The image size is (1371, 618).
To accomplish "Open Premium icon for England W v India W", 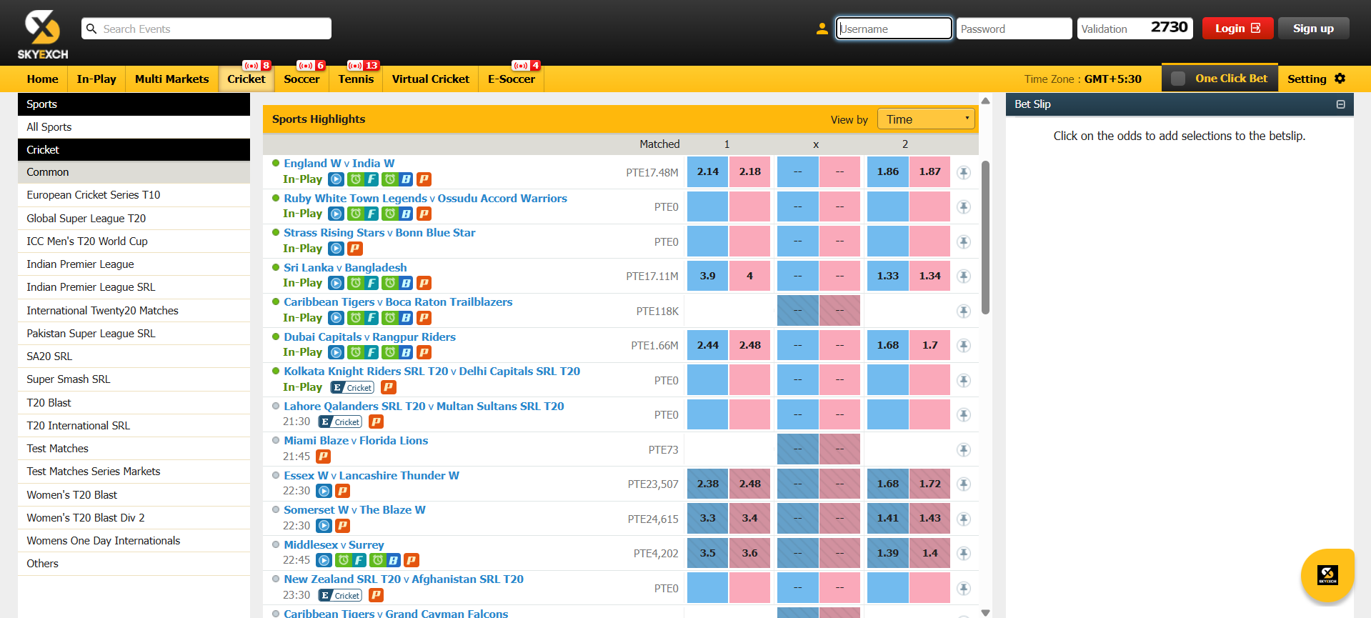I will (x=424, y=179).
